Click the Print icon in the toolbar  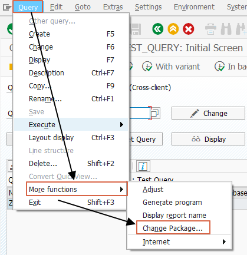pos(210,29)
